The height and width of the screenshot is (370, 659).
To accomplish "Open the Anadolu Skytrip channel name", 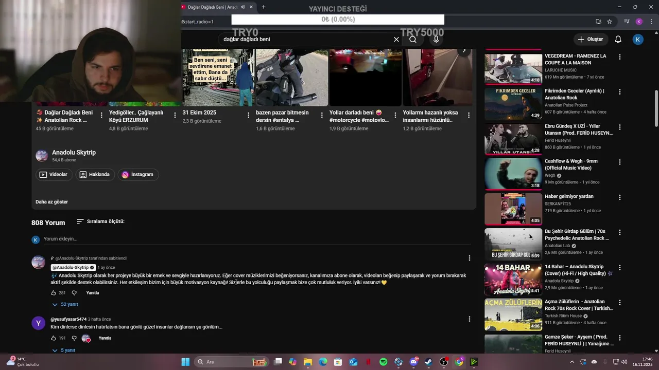I will tap(74, 153).
